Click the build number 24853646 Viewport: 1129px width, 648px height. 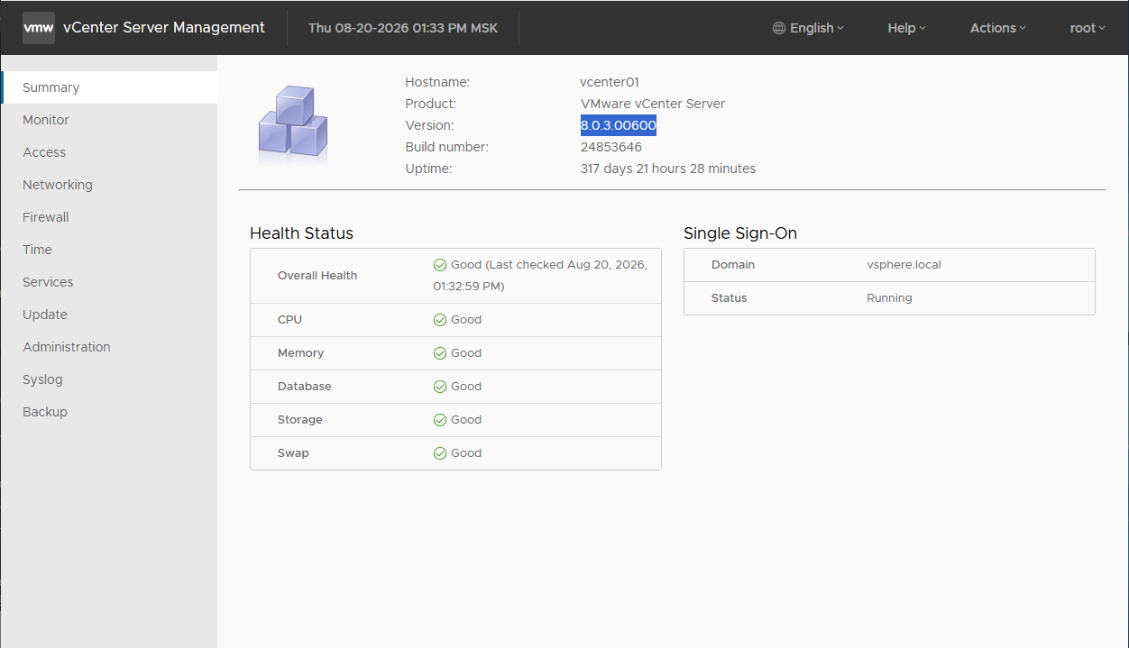[611, 147]
